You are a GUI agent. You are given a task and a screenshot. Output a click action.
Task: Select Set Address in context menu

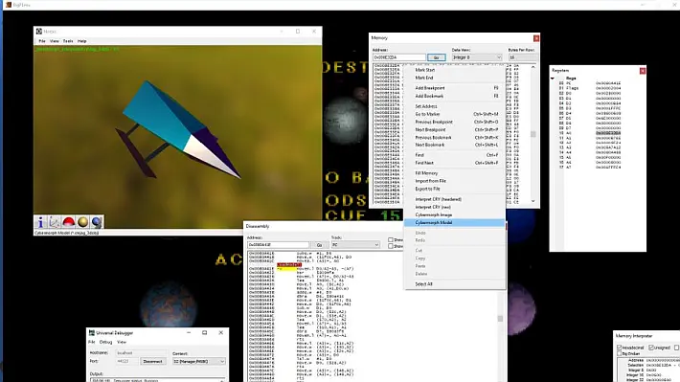454,106
